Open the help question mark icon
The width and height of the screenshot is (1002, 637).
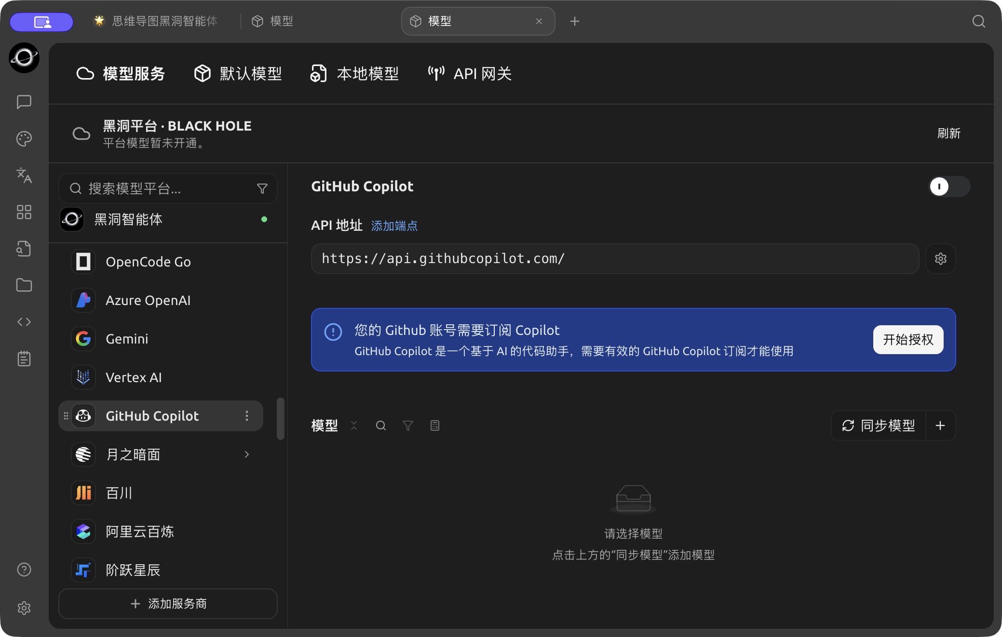[x=24, y=570]
